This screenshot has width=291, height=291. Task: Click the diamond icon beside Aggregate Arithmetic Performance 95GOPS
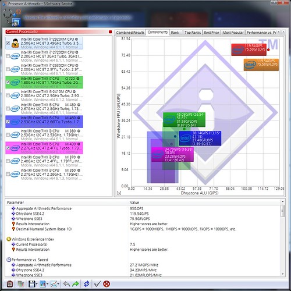point(13,208)
